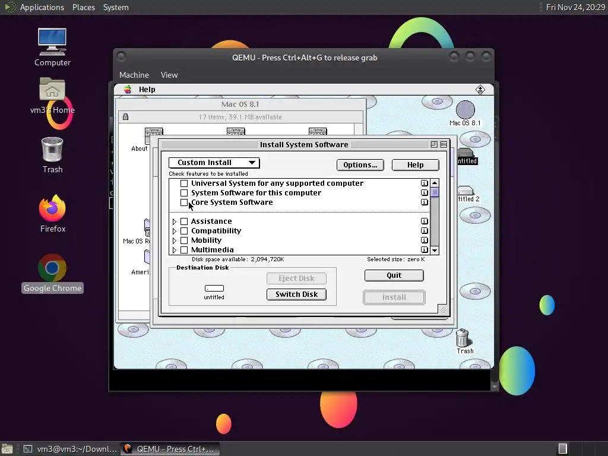Viewport: 608px width, 456px height.
Task: Enable the Mobility checkbox
Action: coord(184,240)
